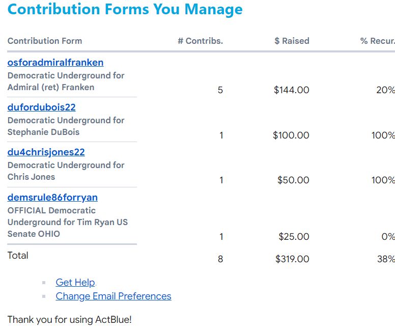Click the $ Raised column header
Viewport: 395px width, 332px height.
coord(292,41)
